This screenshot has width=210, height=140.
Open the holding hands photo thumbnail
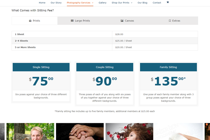click(x=80, y=132)
